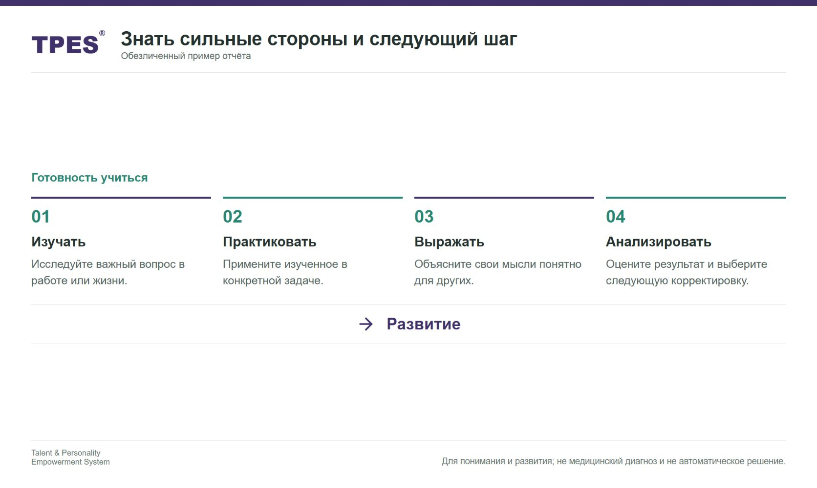Select the 'Изучать' step title
Screen dimensions: 817x488
click(x=59, y=242)
